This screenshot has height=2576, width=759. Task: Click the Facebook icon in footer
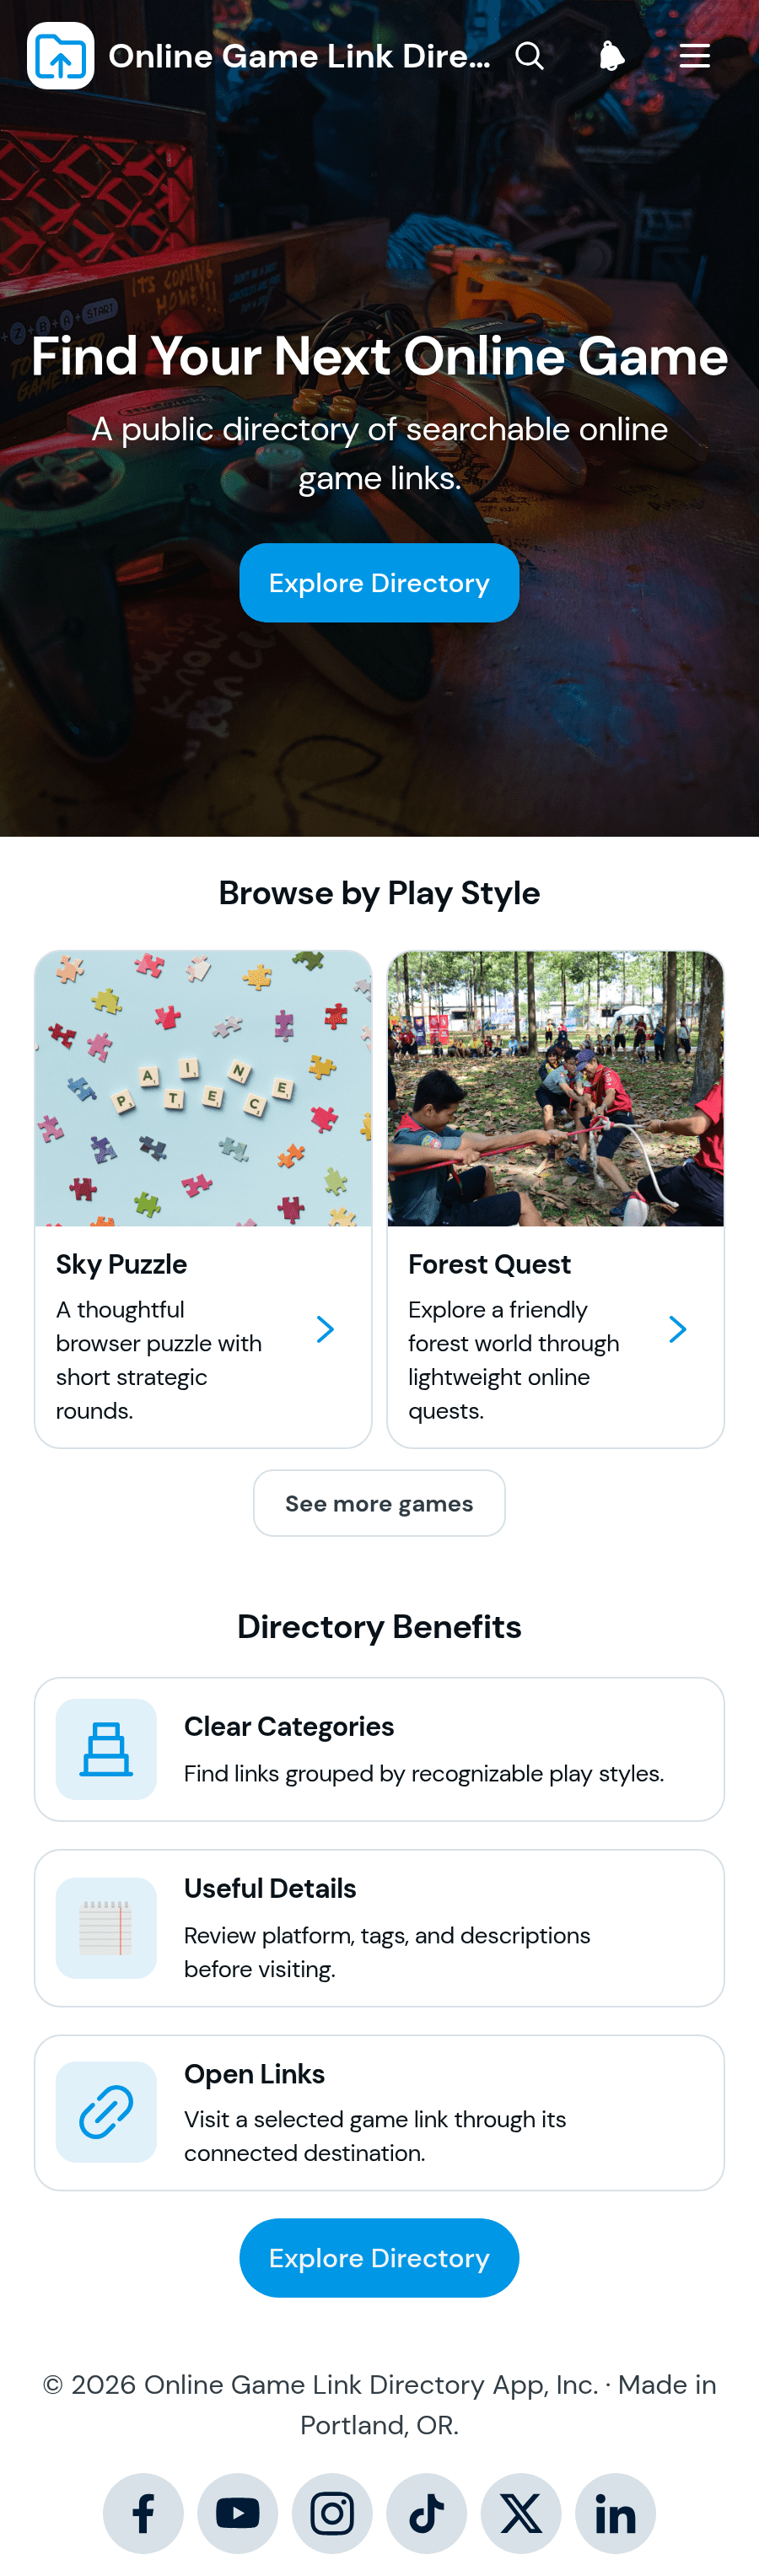click(x=143, y=2513)
